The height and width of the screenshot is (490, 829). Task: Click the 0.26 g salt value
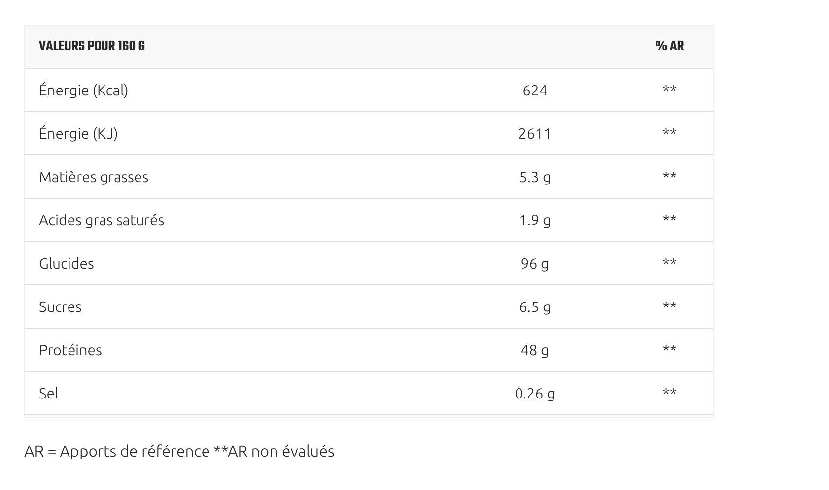coord(535,394)
